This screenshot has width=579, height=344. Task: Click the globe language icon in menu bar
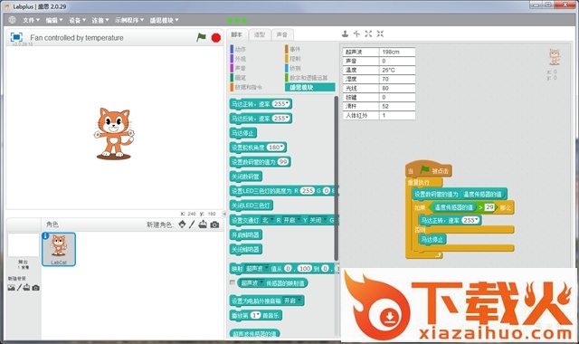pos(12,20)
